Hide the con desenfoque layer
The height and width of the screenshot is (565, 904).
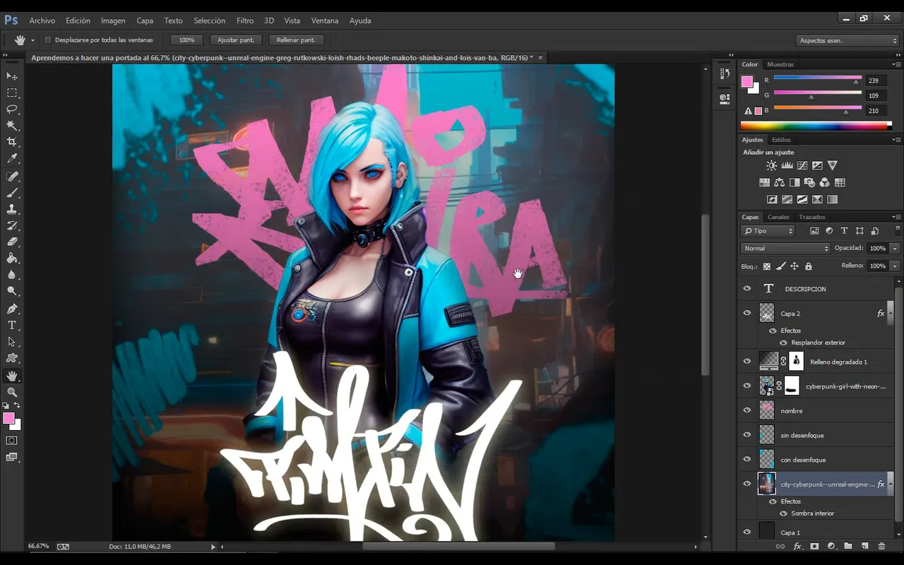click(x=747, y=459)
